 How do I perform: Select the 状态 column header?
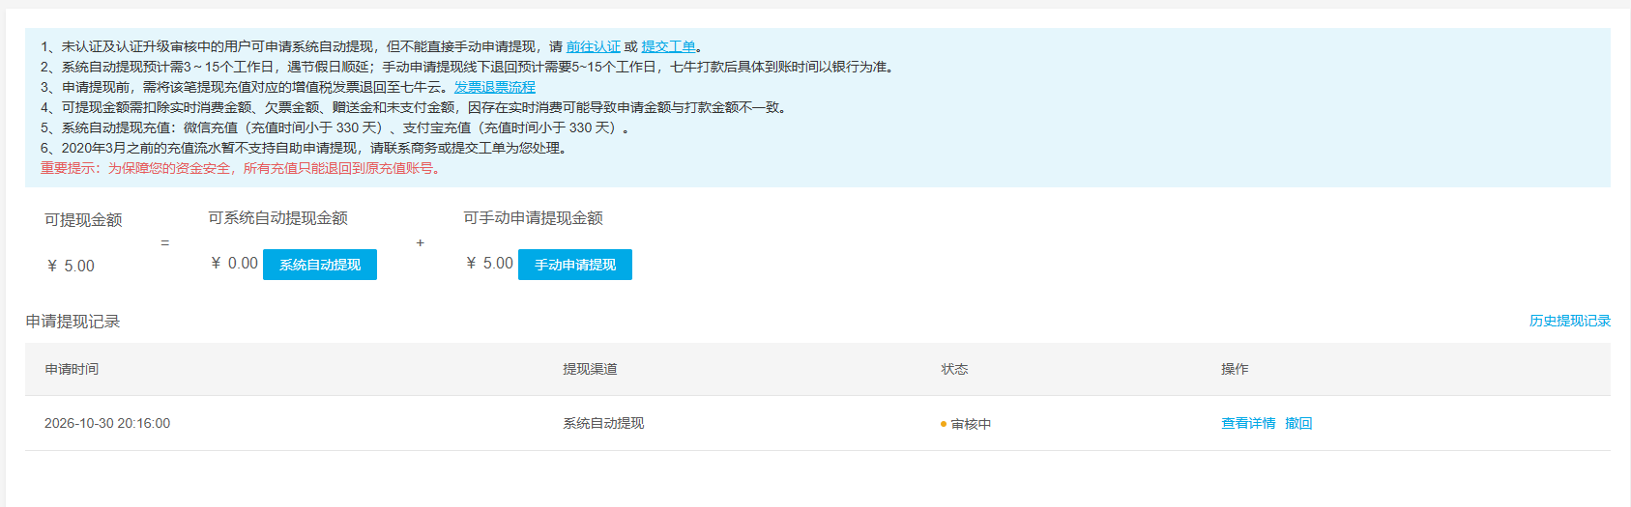[955, 369]
